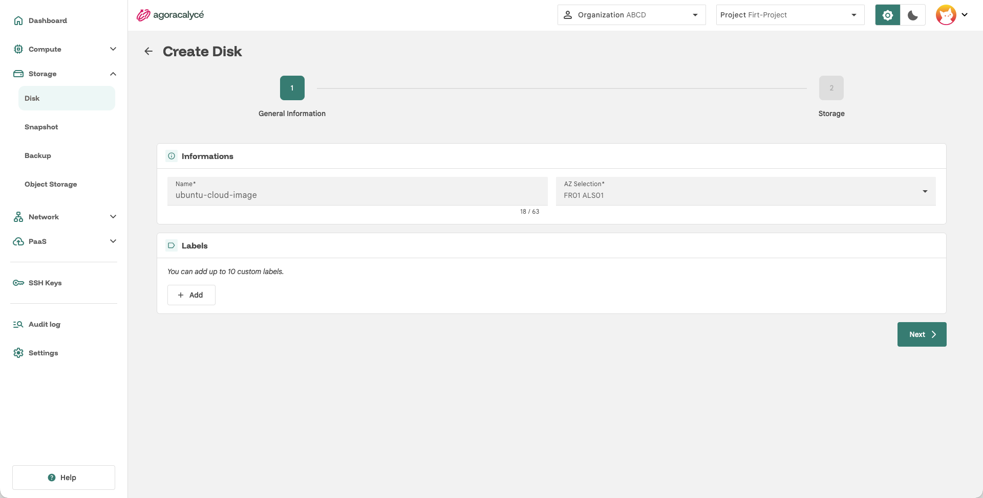The width and height of the screenshot is (983, 498).
Task: Switch to dark theme moon button
Action: click(x=913, y=15)
